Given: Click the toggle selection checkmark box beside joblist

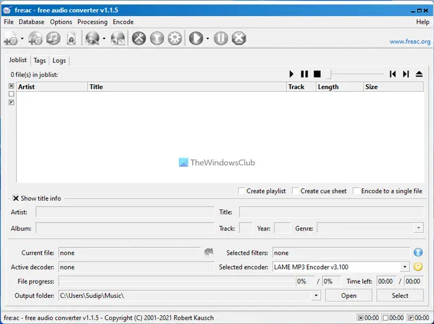Looking at the screenshot, I should (x=11, y=102).
